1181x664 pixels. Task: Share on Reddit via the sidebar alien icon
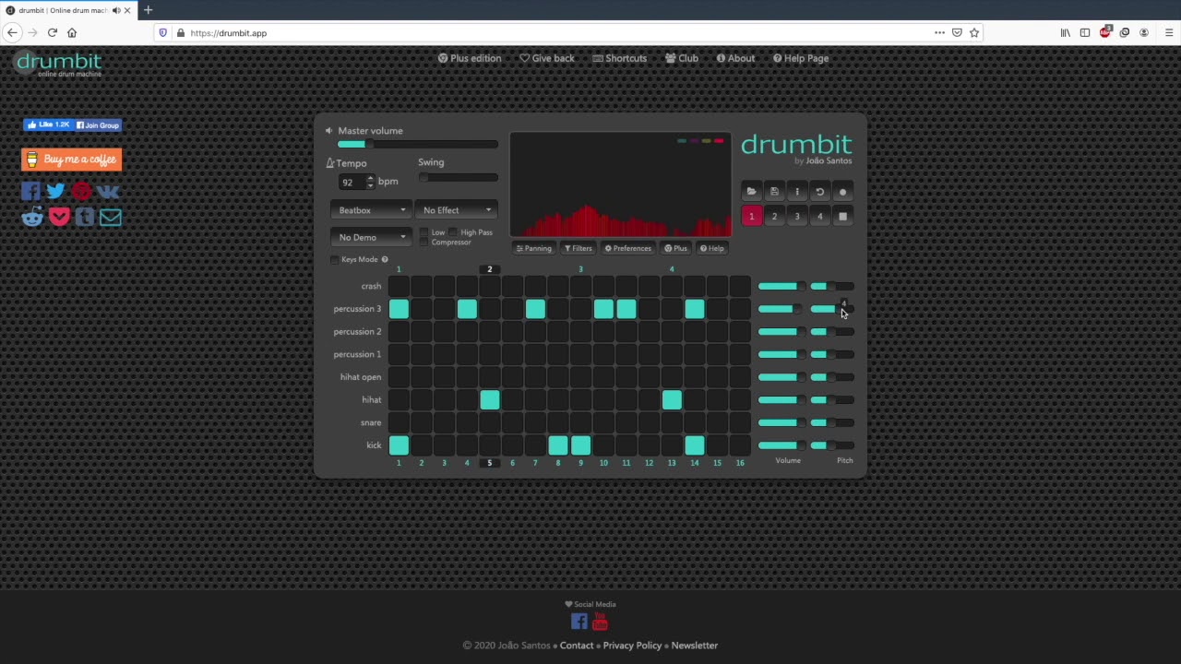32,217
